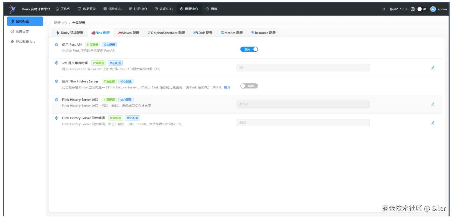The height and width of the screenshot is (218, 452).
Task: Open the 运维中心 menu
Action: click(112, 9)
